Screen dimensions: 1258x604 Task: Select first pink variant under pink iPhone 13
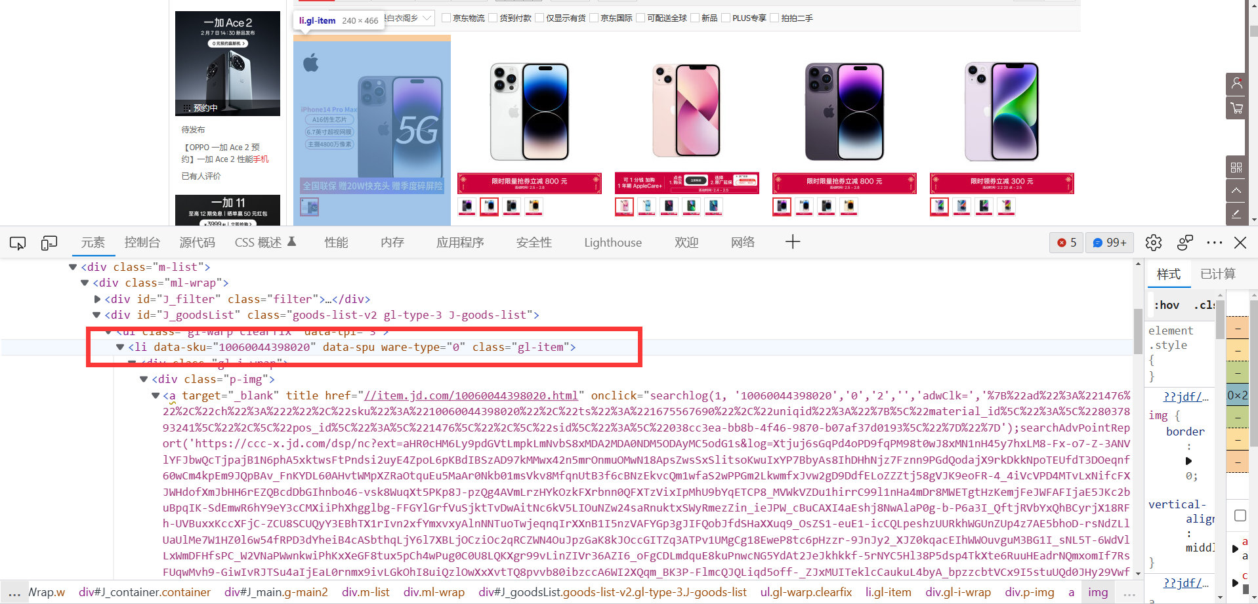[624, 207]
